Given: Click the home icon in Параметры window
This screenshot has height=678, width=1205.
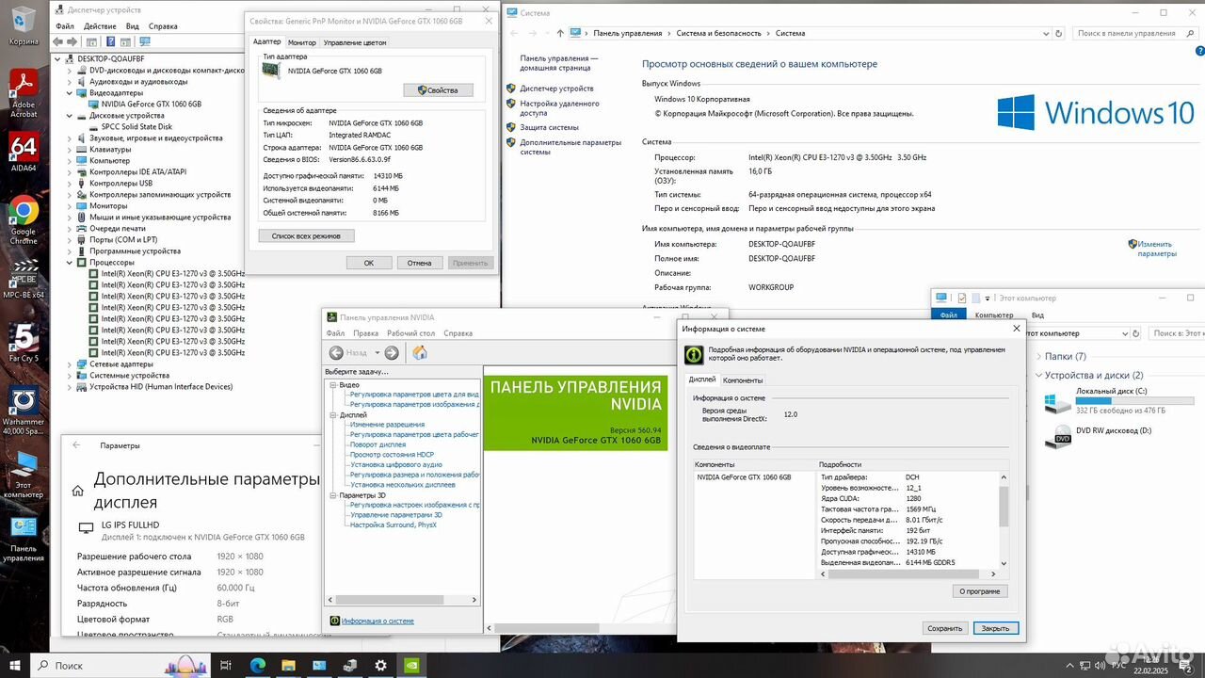Looking at the screenshot, I should pos(78,491).
